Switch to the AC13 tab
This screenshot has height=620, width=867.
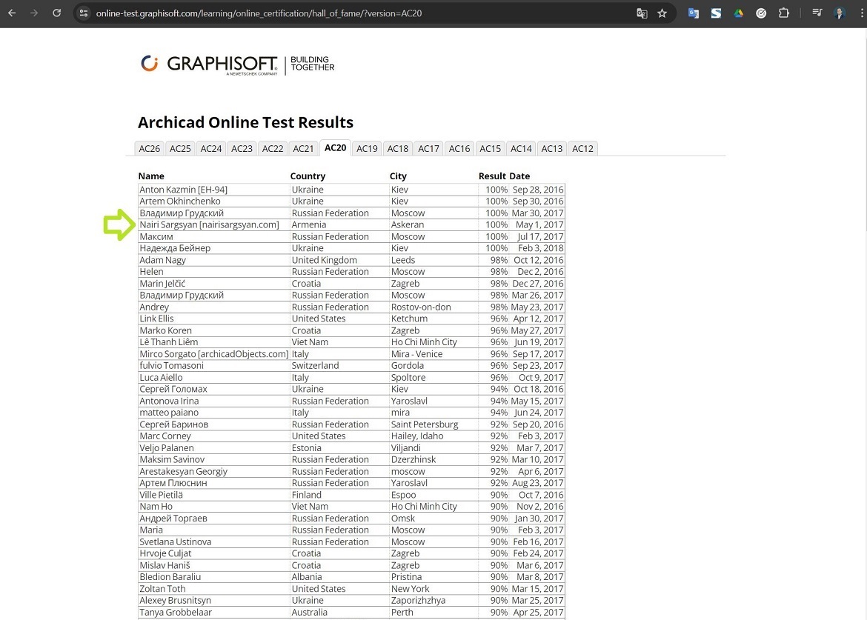pos(552,149)
